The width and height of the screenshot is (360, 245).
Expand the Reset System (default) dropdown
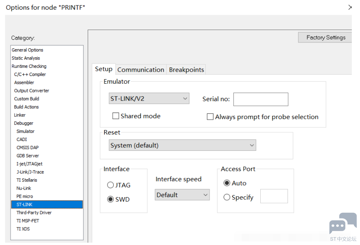[x=182, y=145]
